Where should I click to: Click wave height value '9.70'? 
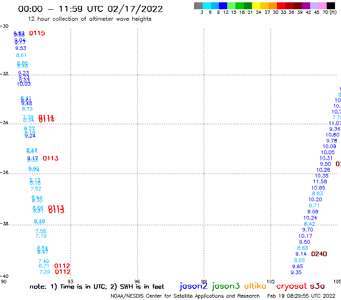coord(307,230)
